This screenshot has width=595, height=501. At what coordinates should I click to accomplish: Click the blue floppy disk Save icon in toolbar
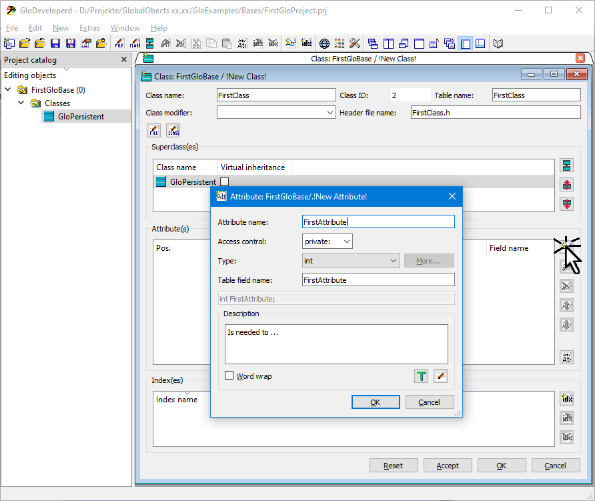click(x=55, y=43)
